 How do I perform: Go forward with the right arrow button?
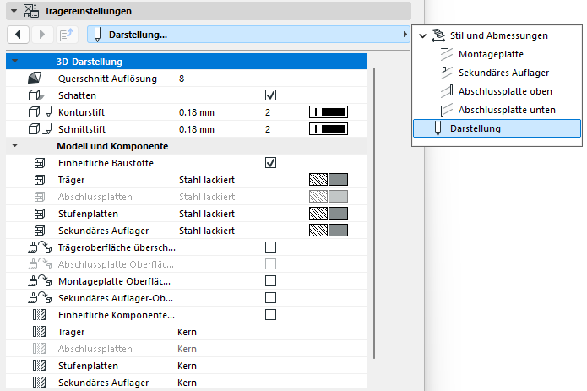42,35
